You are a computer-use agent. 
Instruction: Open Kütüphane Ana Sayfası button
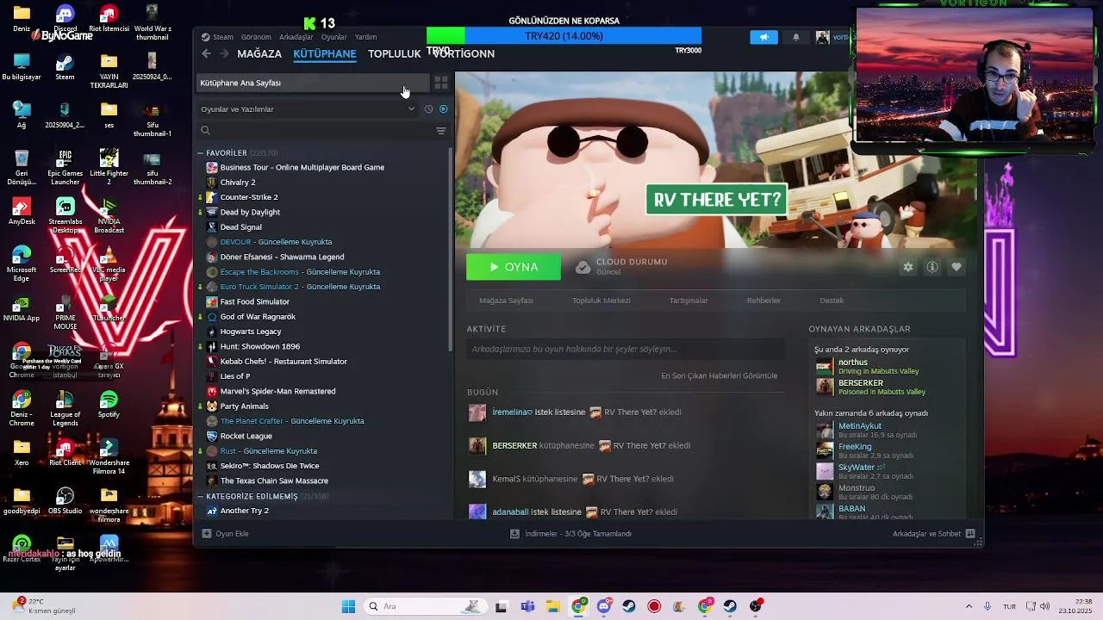(311, 83)
